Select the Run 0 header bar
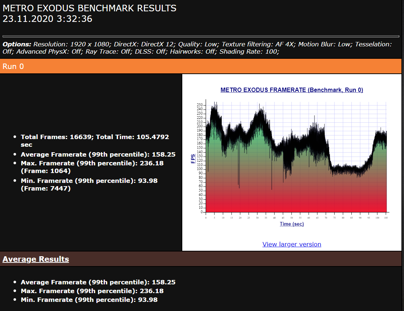 (x=201, y=66)
